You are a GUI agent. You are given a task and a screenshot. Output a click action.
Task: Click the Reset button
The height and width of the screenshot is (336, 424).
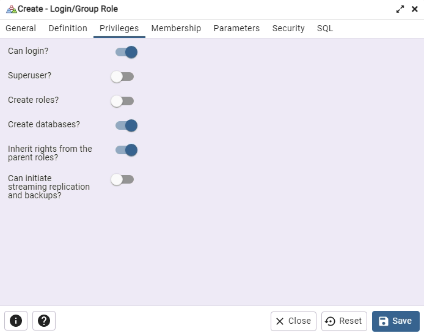[344, 321]
